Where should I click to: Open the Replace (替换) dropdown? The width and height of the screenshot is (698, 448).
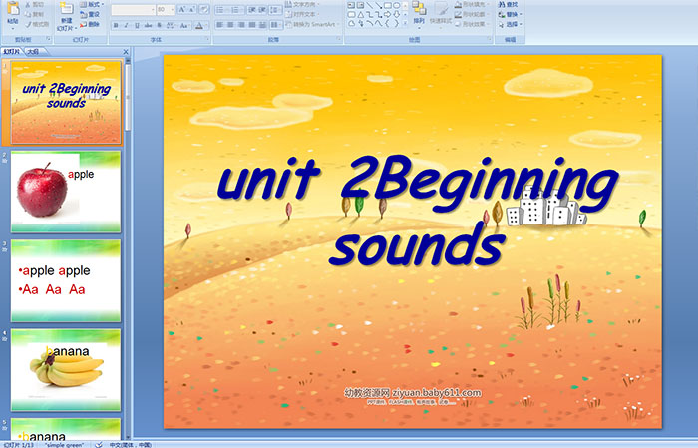click(x=511, y=14)
